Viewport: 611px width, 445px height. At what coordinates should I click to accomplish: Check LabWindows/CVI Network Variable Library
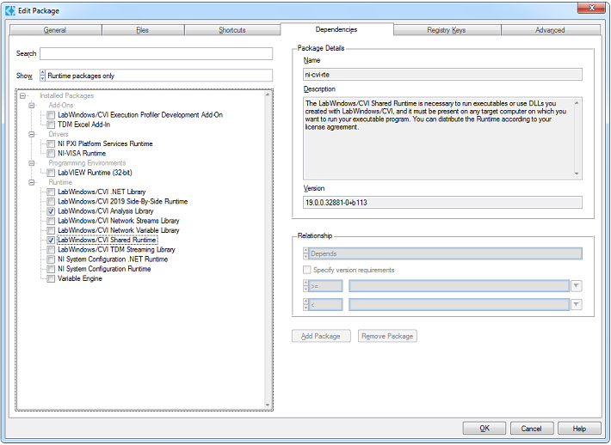tap(51, 231)
